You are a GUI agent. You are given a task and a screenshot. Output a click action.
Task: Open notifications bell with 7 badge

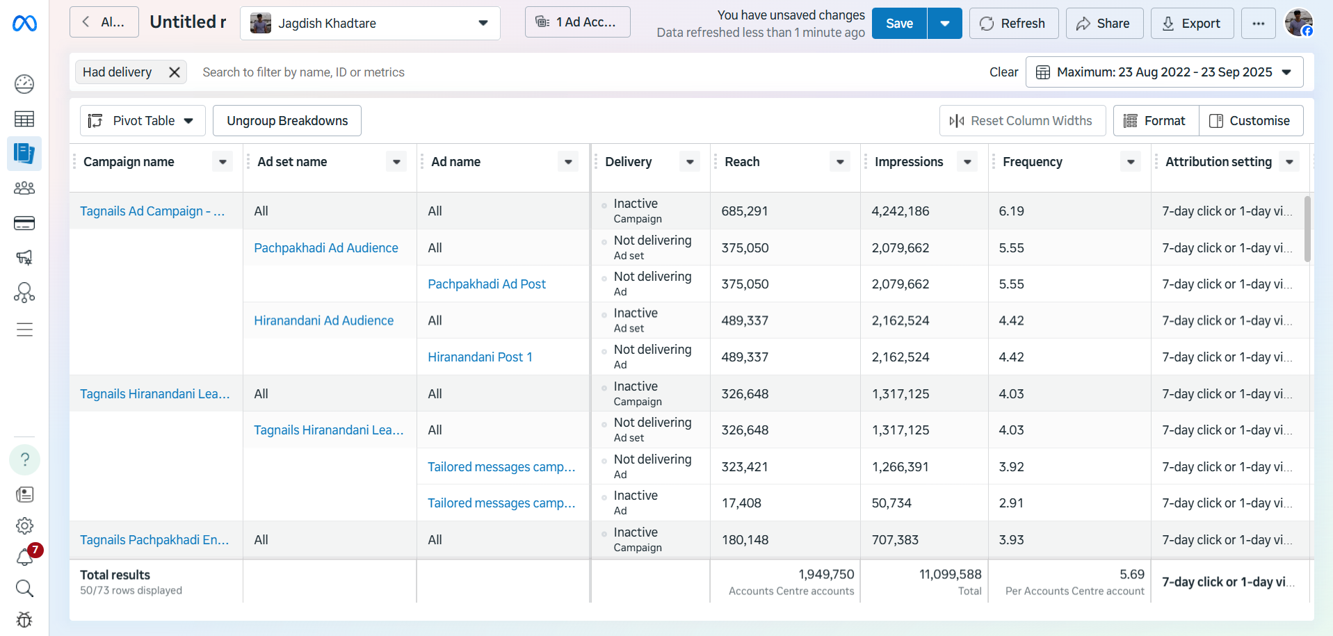26,557
